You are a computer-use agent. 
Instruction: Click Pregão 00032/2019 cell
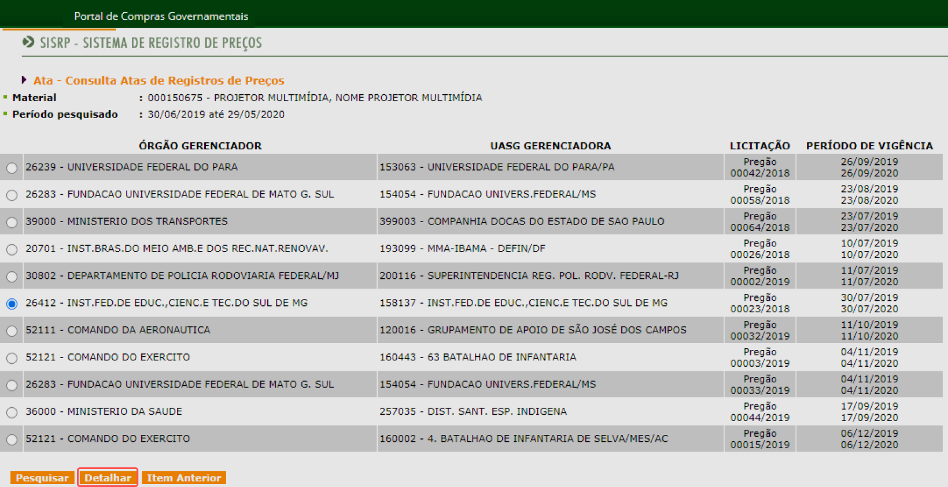[x=760, y=330]
